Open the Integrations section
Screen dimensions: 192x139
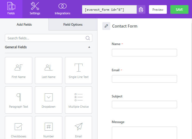click(63, 9)
